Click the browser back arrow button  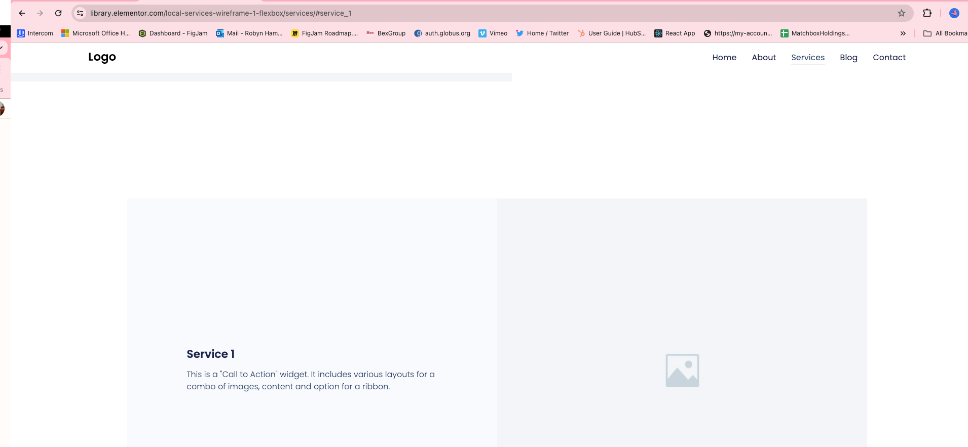tap(22, 13)
